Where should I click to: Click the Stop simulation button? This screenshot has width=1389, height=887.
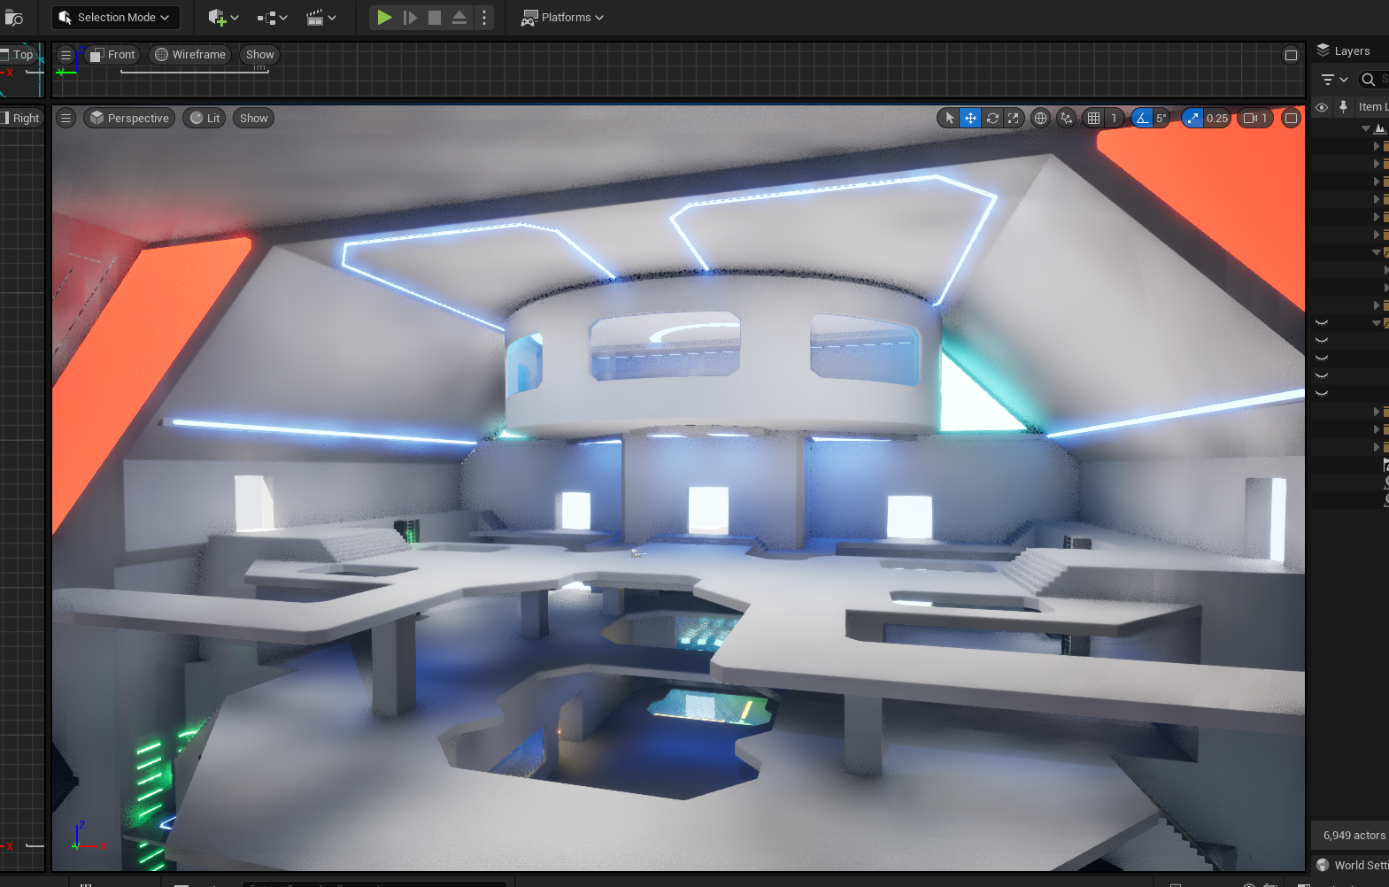pyautogui.click(x=434, y=18)
